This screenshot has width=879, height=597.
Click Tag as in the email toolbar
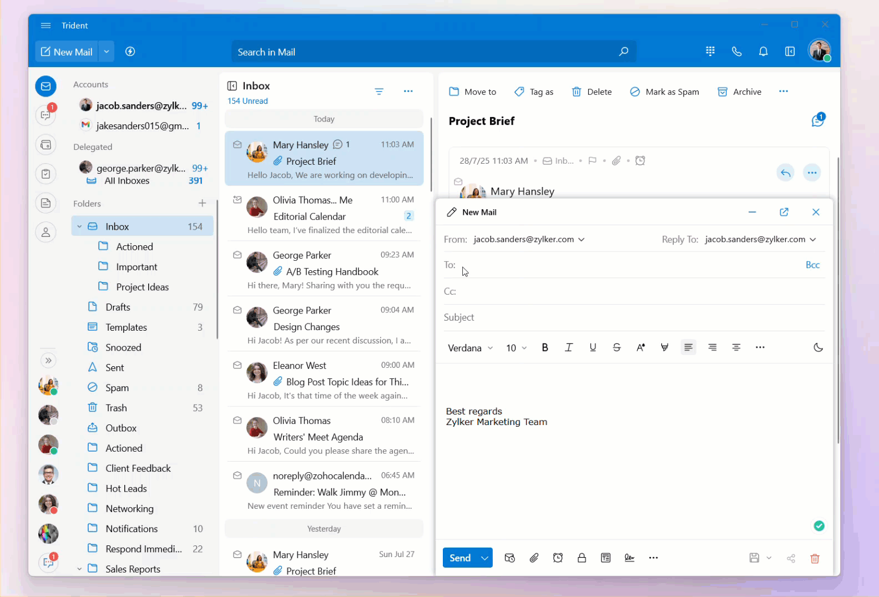pos(534,92)
